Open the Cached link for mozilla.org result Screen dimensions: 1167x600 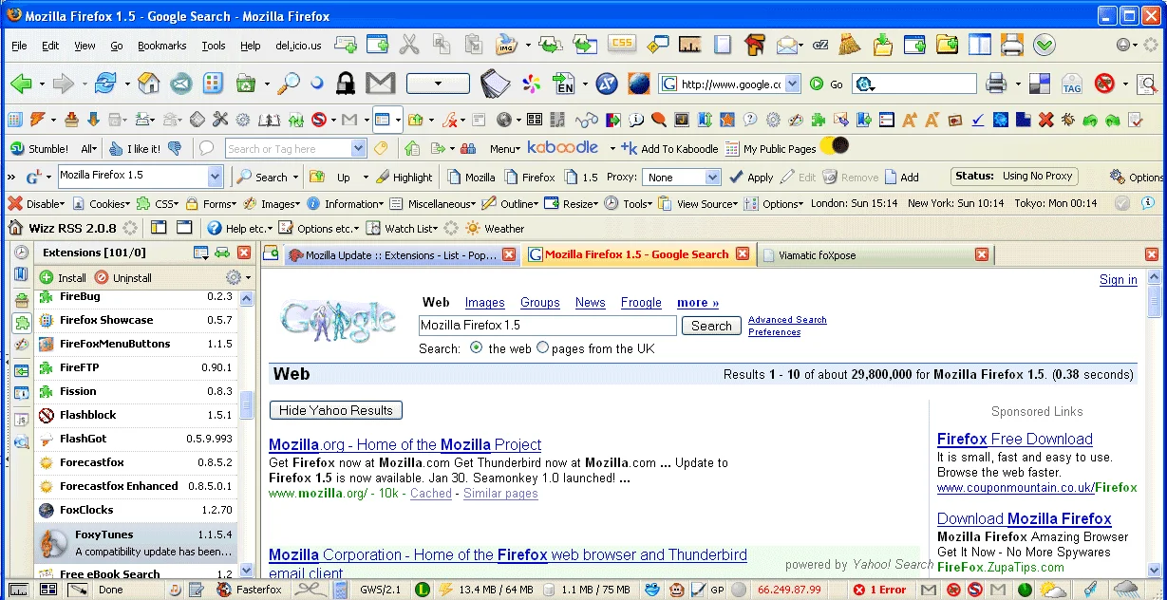pos(431,494)
